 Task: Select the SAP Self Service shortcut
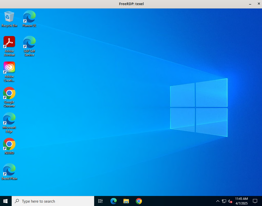pyautogui.click(x=29, y=46)
